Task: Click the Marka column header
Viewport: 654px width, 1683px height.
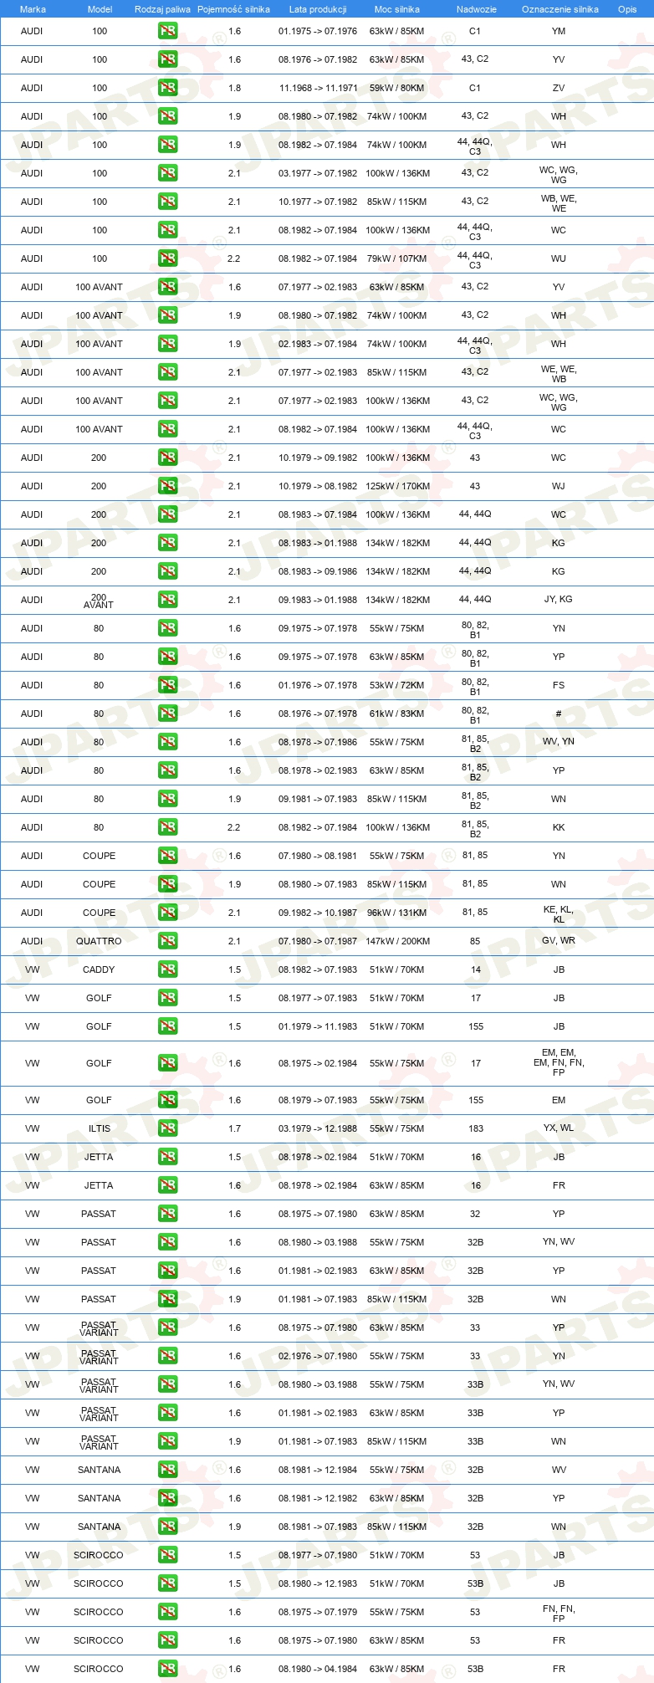Action: click(x=33, y=9)
